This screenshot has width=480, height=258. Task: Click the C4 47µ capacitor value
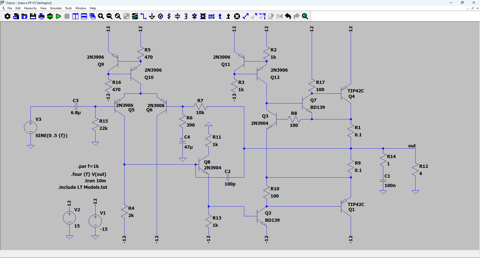point(188,147)
